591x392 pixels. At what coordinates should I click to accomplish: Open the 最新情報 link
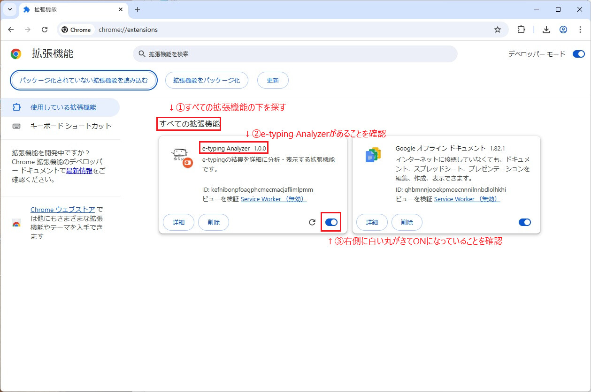[x=79, y=171]
